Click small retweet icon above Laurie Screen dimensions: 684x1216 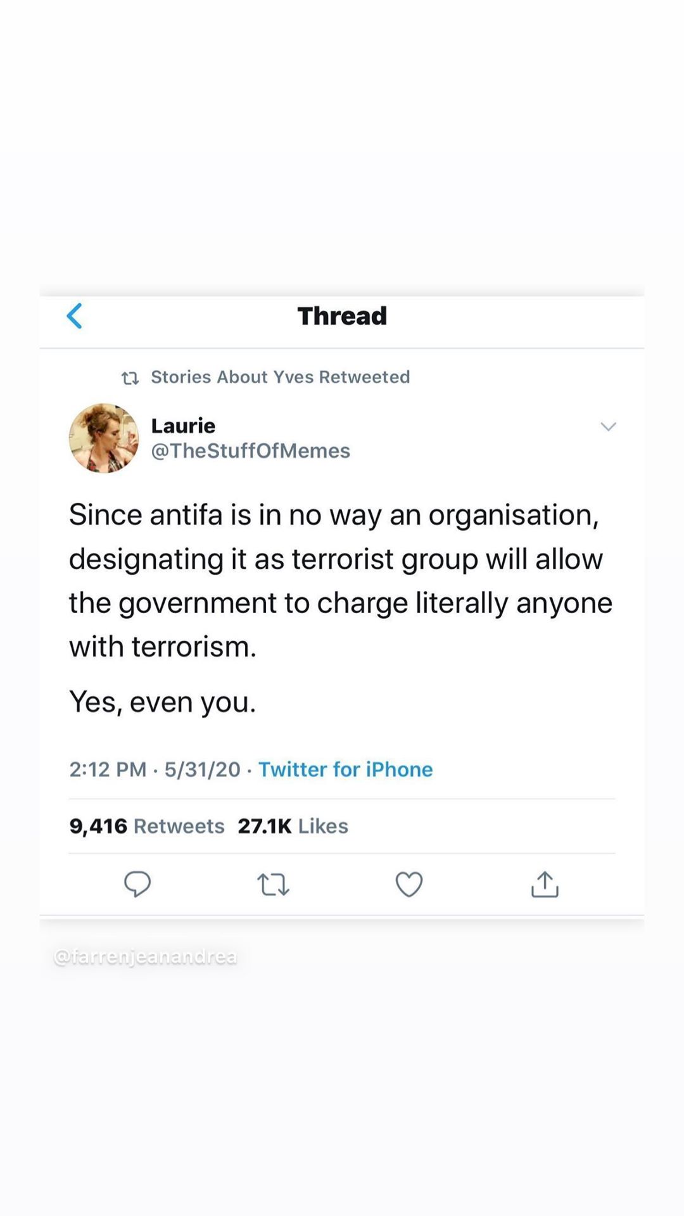click(130, 378)
